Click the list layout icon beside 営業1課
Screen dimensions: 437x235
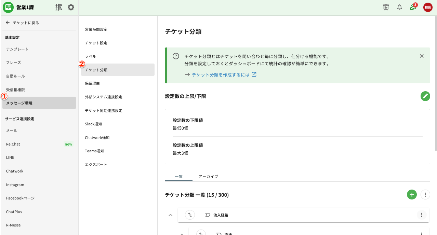[59, 7]
